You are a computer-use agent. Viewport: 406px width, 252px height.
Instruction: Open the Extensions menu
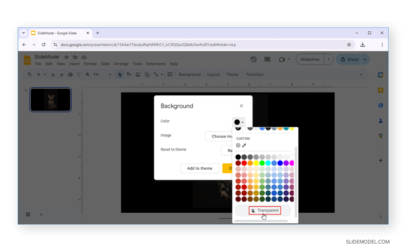(x=155, y=64)
